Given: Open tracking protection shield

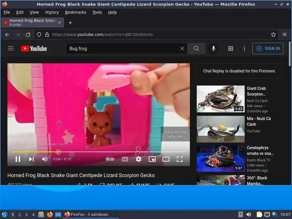Looking at the screenshot, I should click(x=39, y=35).
